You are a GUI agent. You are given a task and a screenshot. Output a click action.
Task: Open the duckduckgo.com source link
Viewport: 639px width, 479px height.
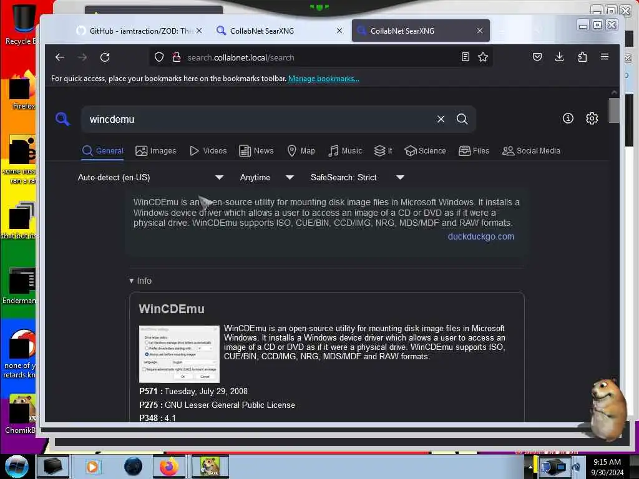pyautogui.click(x=480, y=236)
